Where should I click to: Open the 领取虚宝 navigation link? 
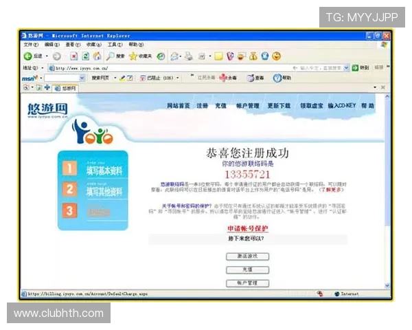(311, 106)
